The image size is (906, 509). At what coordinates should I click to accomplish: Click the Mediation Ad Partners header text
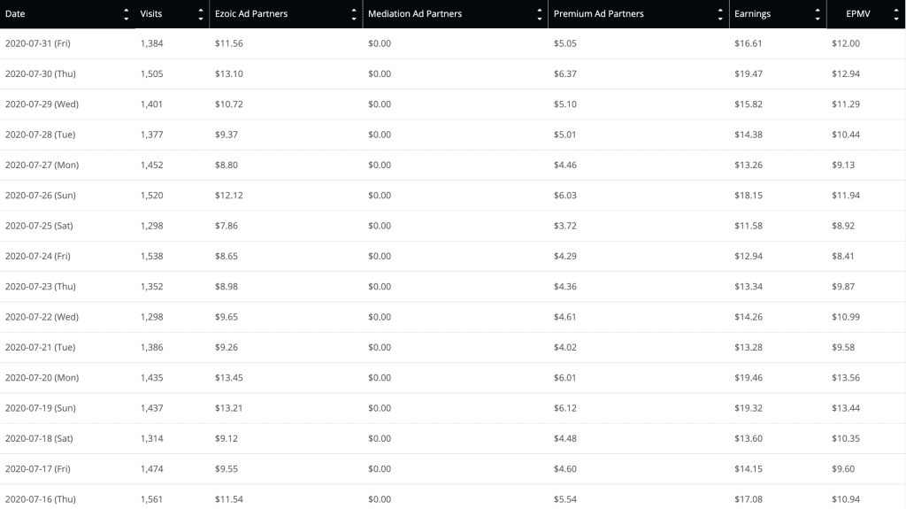click(x=415, y=14)
